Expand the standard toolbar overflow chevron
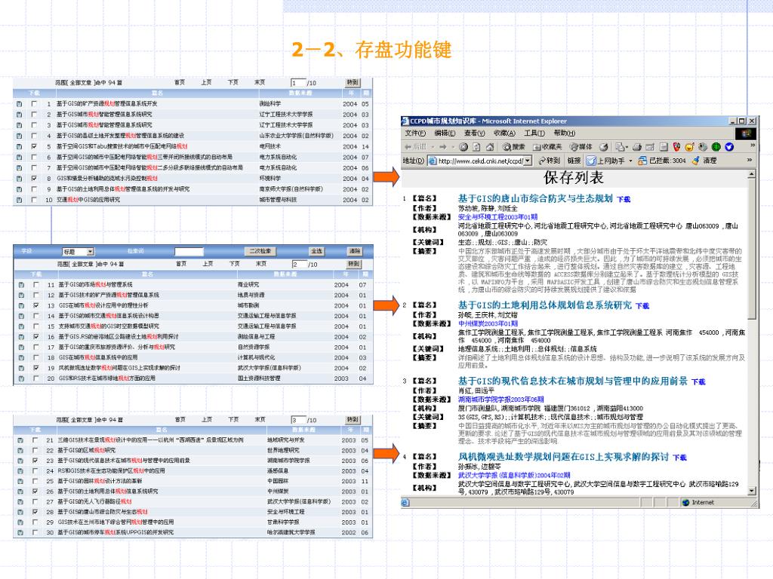Image resolution: width=773 pixels, height=579 pixels. [753, 146]
